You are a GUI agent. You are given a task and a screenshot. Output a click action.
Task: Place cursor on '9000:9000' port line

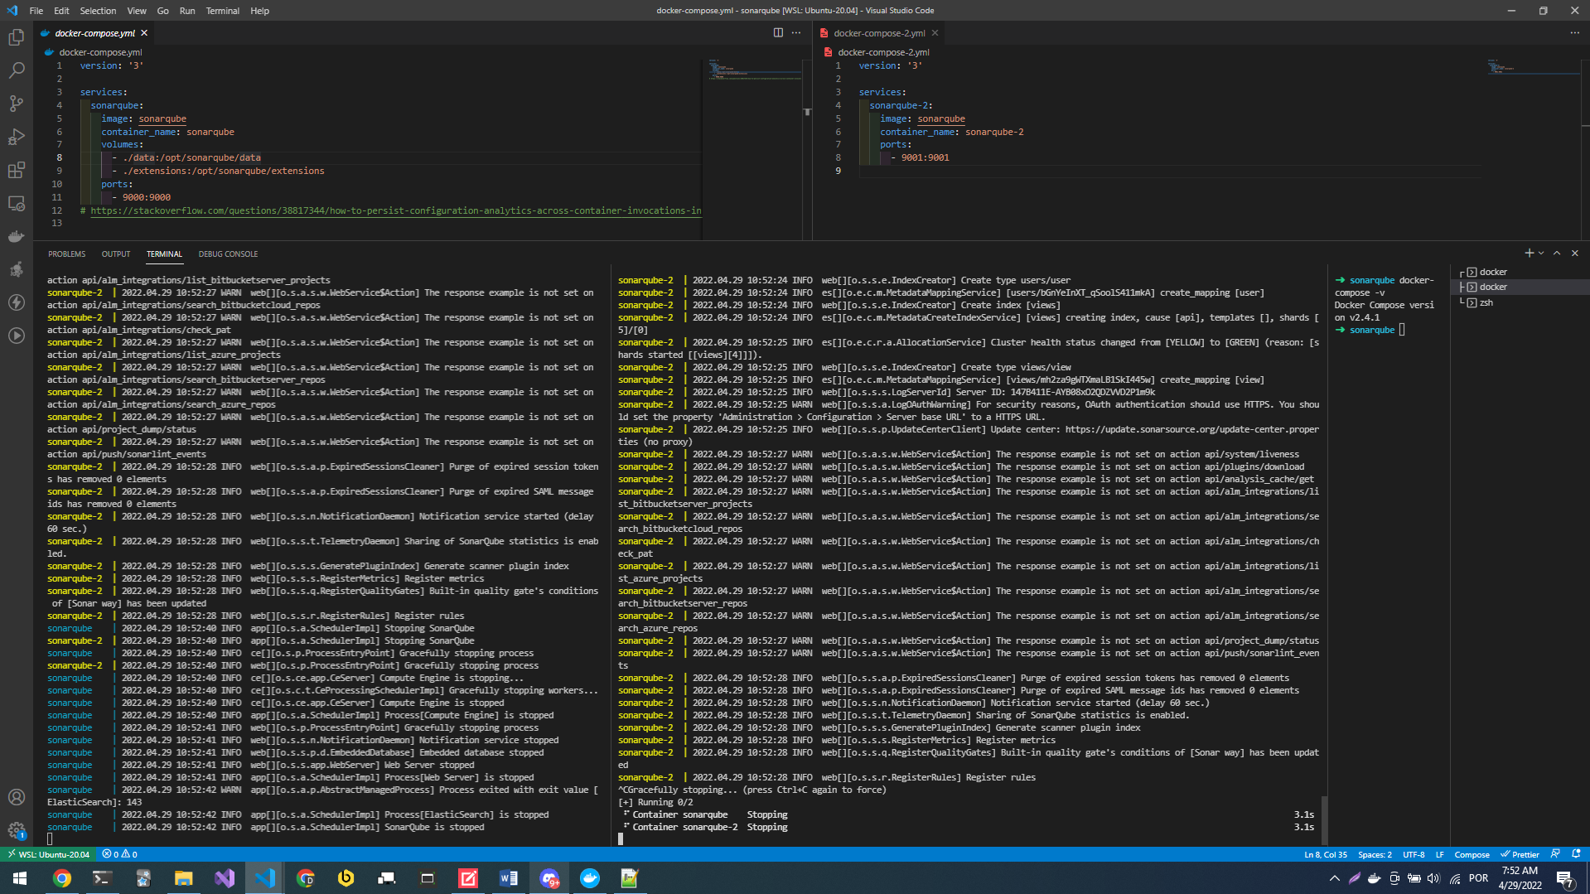pyautogui.click(x=146, y=197)
